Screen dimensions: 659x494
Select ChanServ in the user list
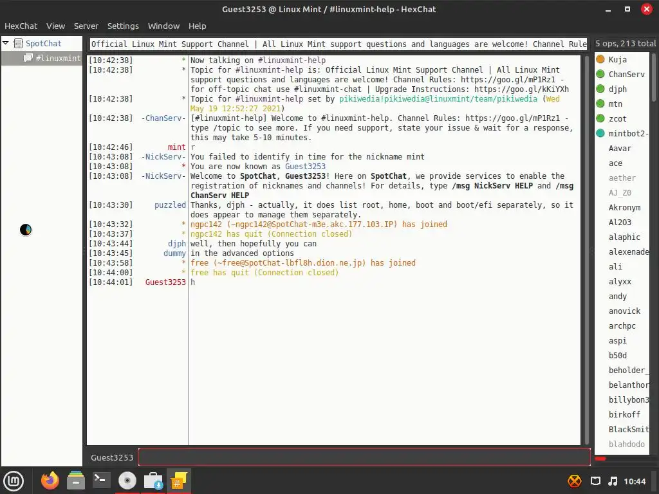(x=627, y=75)
